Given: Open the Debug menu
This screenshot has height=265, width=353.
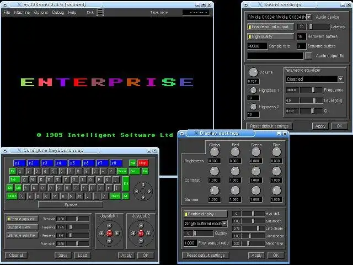Looking at the screenshot, I should click(58, 12).
